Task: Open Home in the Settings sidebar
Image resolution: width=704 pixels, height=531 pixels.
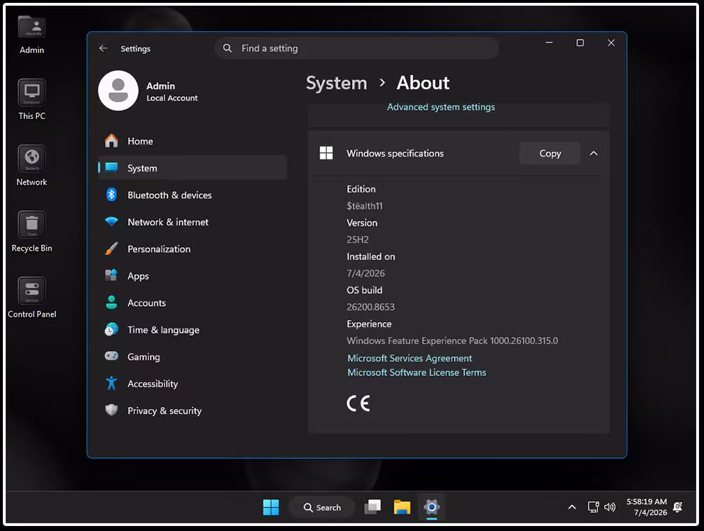Action: pos(192,141)
